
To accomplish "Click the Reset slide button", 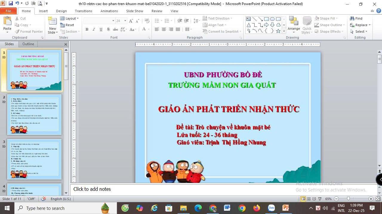I will pos(67,25).
